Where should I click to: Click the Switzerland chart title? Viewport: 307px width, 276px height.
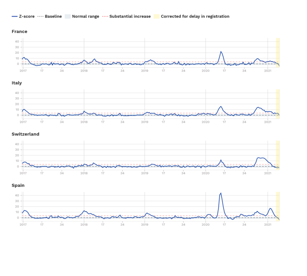[25, 134]
